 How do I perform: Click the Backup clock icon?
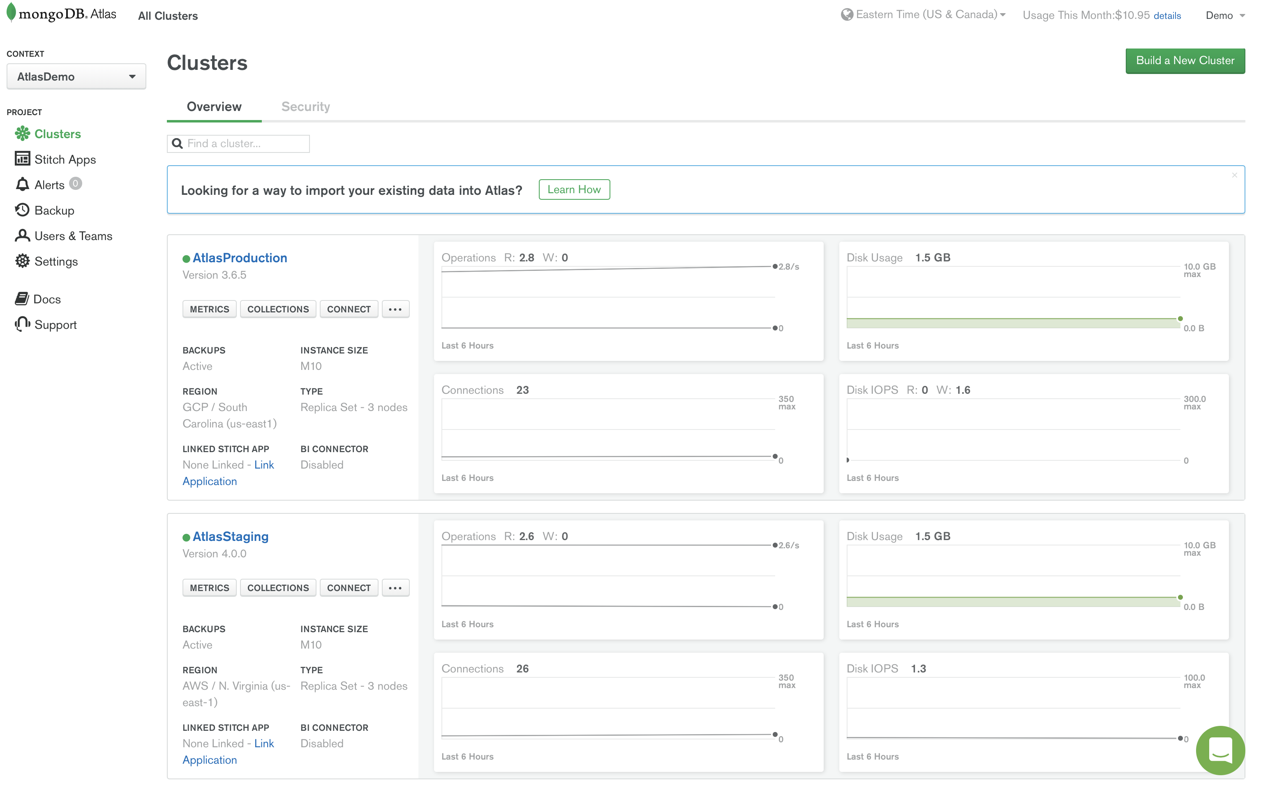tap(22, 210)
